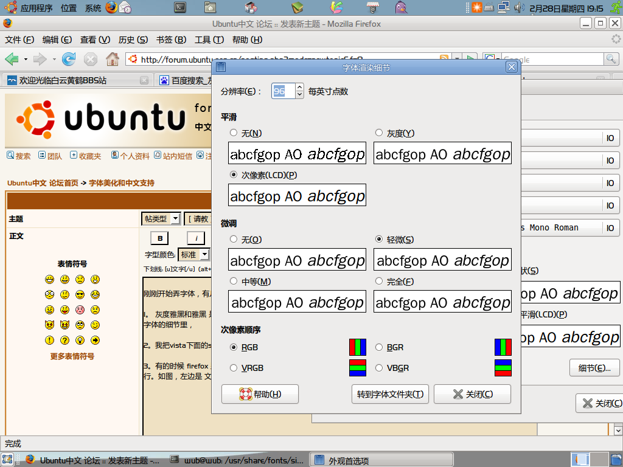The image size is (623, 467).
Task: Choose 完全(F) full hinting
Action: tap(379, 281)
